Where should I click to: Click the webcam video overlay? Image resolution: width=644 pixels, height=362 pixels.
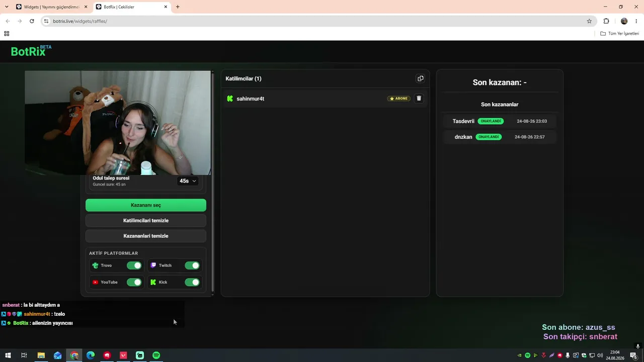point(118,123)
